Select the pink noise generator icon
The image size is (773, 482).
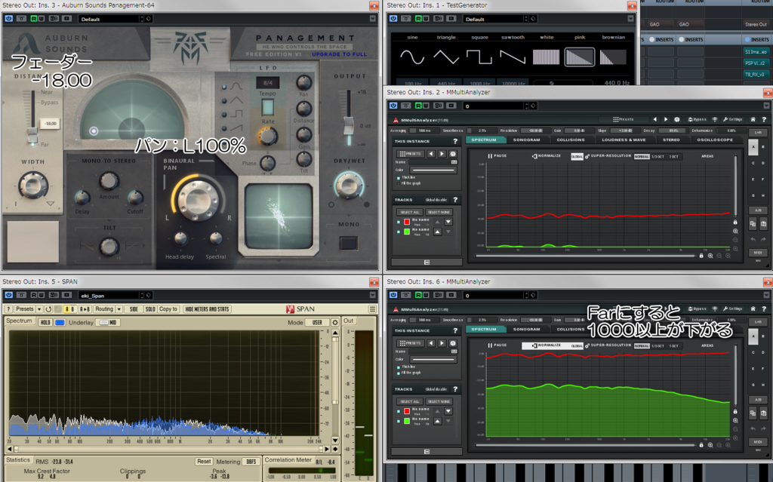[580, 57]
